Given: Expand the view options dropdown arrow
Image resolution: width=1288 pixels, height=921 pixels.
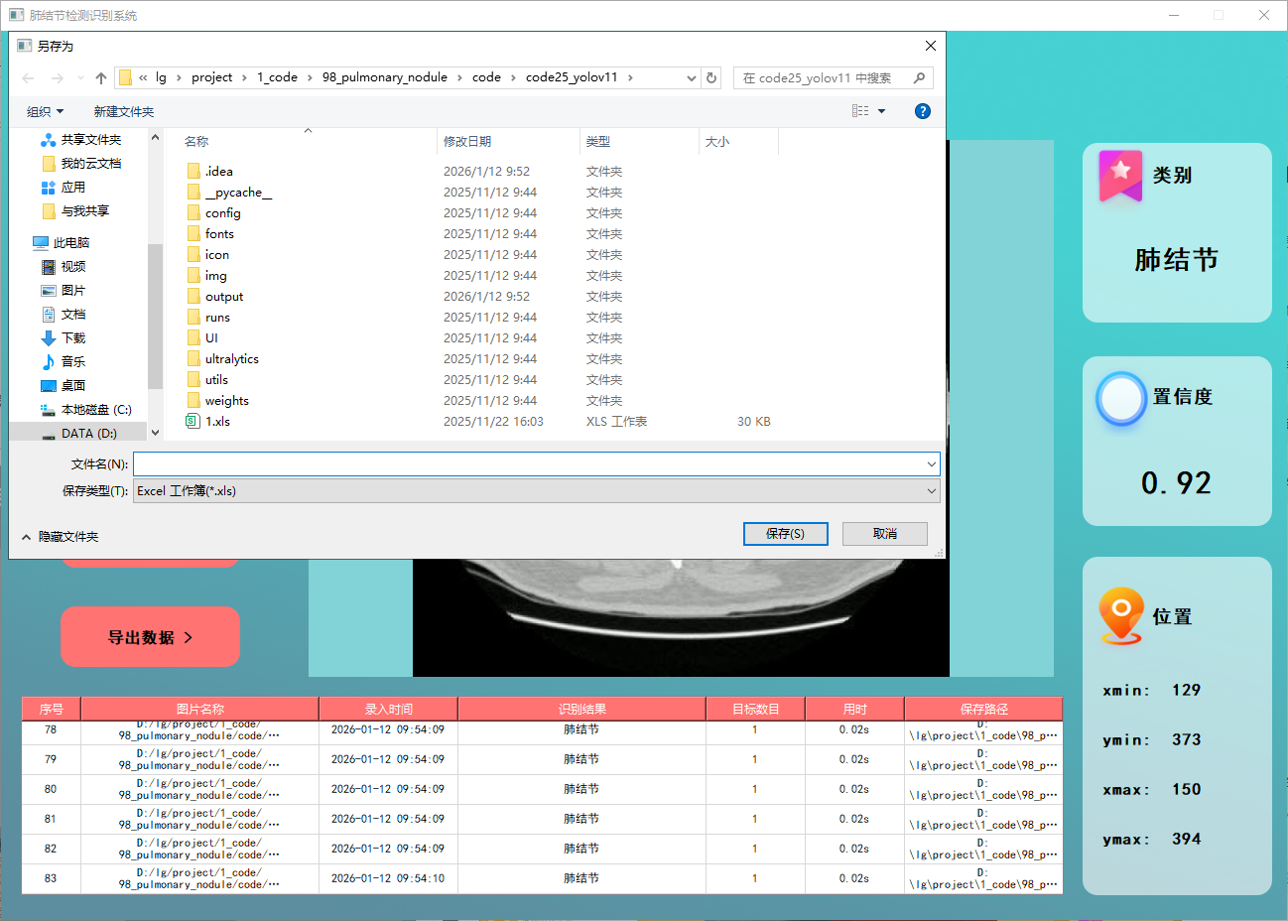Looking at the screenshot, I should pos(881,111).
